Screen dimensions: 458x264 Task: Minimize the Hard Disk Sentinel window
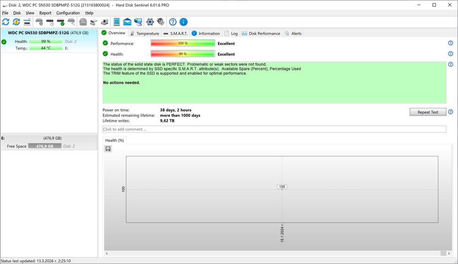click(419, 5)
